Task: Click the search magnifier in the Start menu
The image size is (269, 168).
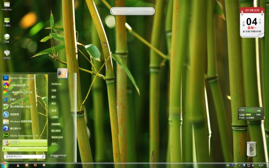Action: (x=43, y=156)
